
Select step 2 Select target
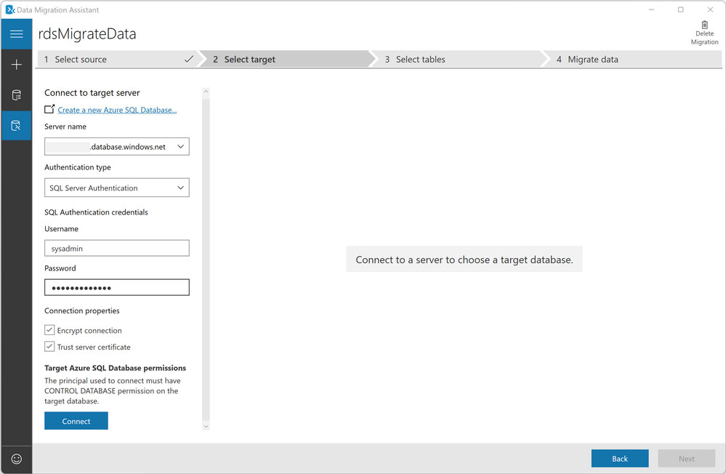286,60
